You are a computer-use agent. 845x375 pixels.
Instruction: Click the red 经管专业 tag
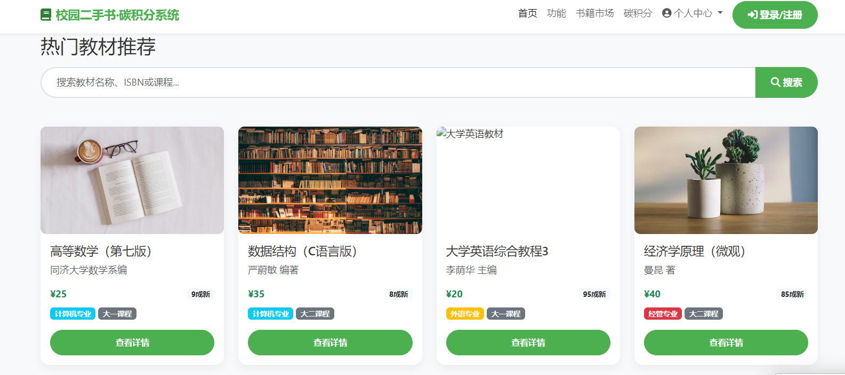tap(663, 314)
